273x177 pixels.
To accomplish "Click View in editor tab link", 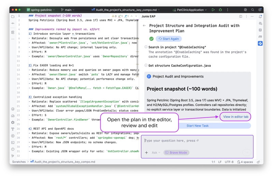I will (x=236, y=117).
